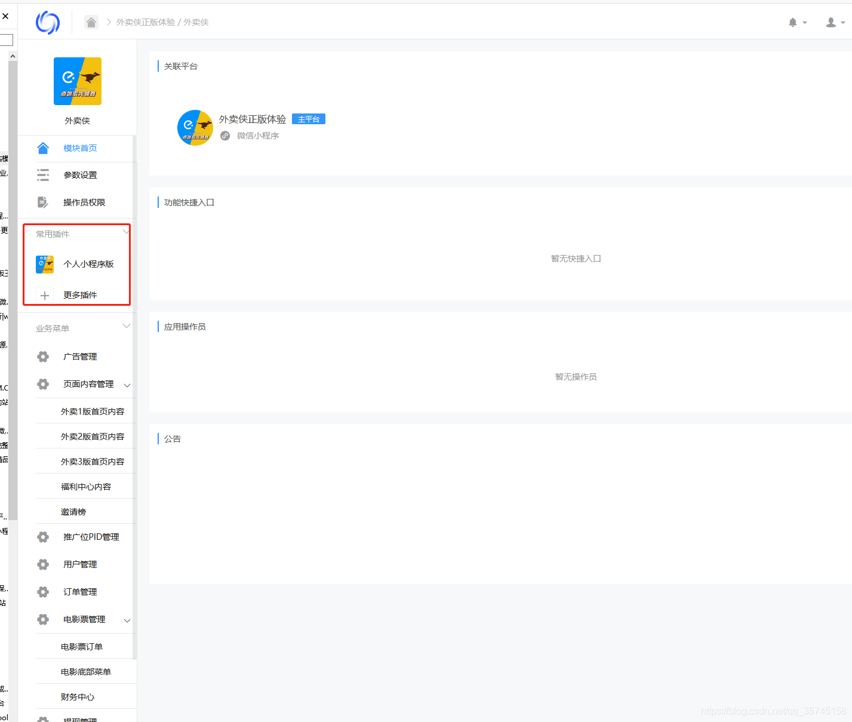This screenshot has height=722, width=852.
Task: Click the round 外卖侠正版体验 platform avatar
Action: [x=195, y=128]
